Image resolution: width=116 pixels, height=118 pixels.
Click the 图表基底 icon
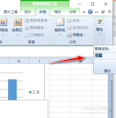pos(27,28)
